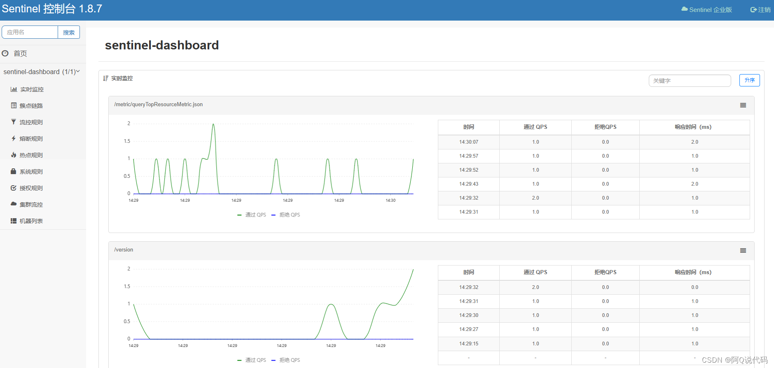Click the cloud icon next to Sentinel 企业版
Screen dimensions: 774x368
685,9
